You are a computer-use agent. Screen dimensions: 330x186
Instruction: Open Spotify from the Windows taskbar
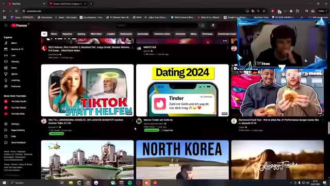point(130,183)
